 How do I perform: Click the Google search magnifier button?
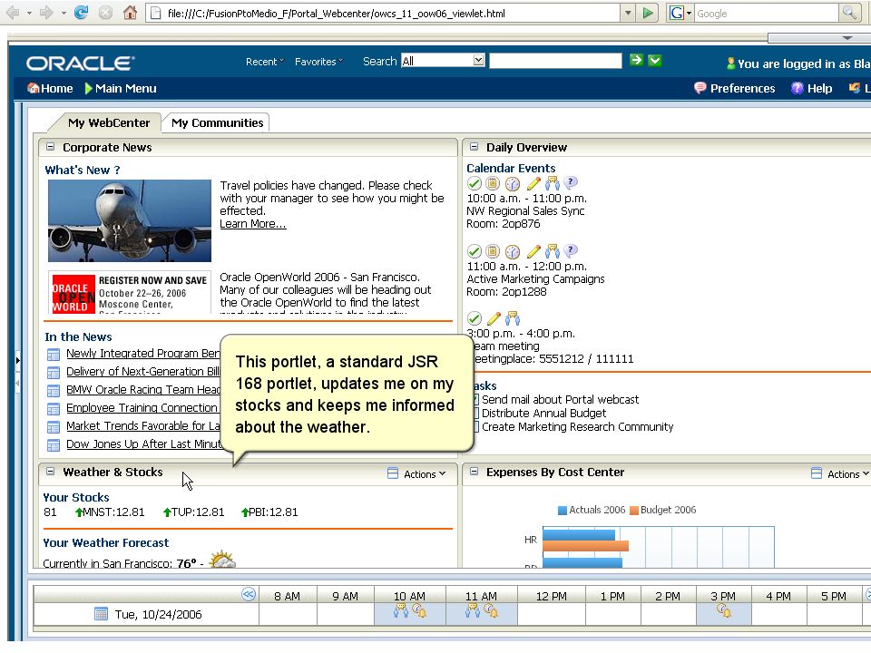point(849,13)
